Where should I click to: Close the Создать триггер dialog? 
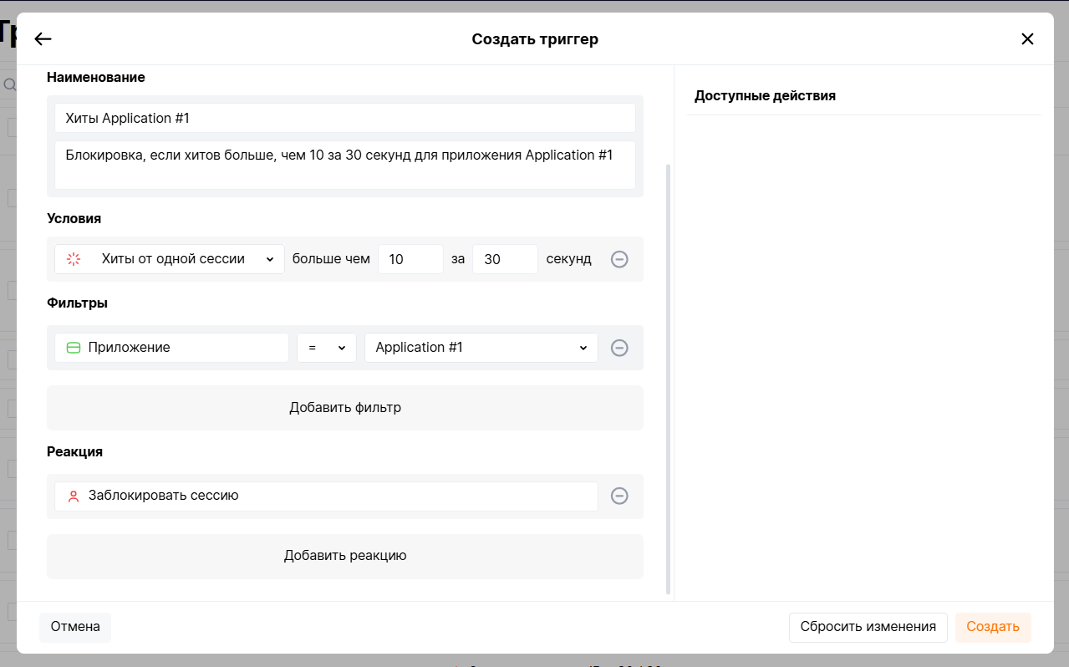(1027, 39)
